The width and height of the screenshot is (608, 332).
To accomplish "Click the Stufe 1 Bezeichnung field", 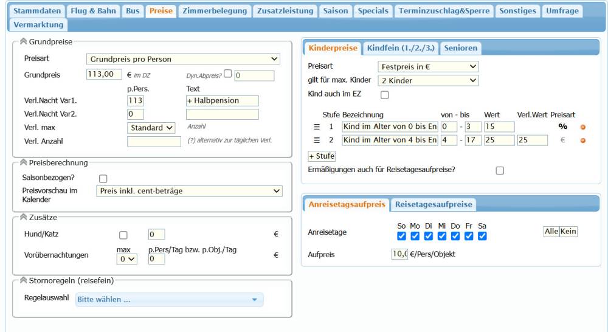I will pyautogui.click(x=390, y=127).
